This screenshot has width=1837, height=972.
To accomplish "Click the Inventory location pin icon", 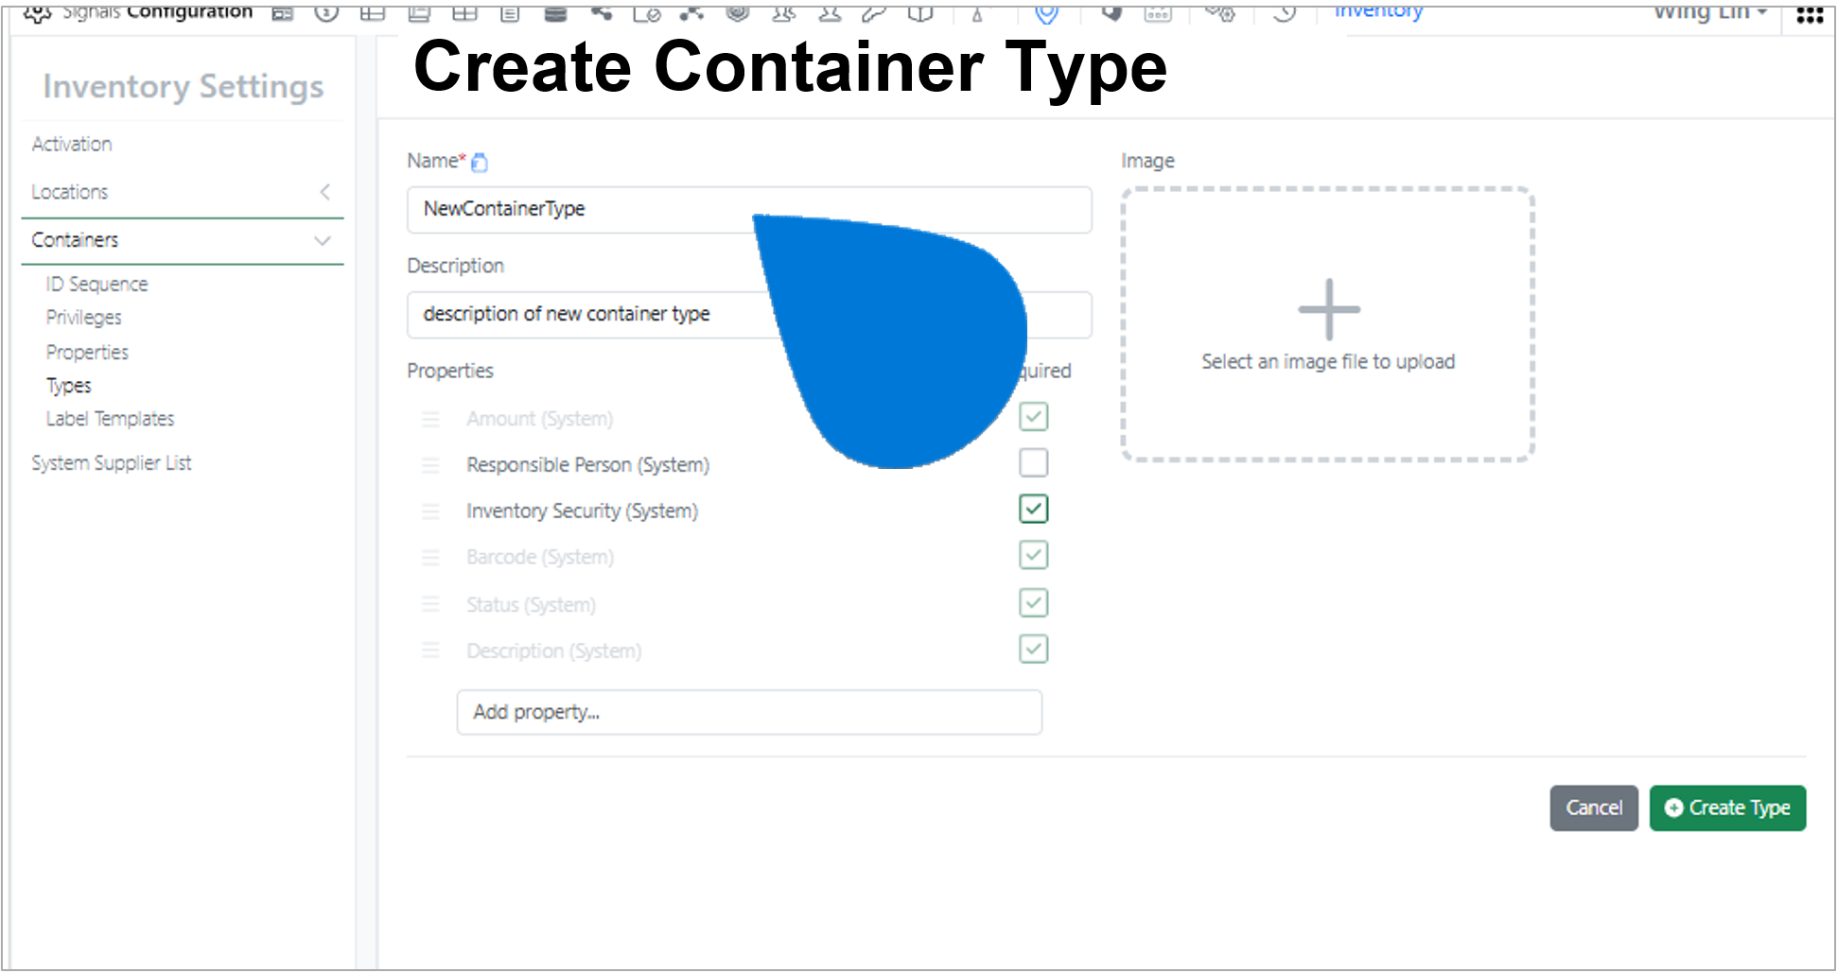I will pos(1046,13).
